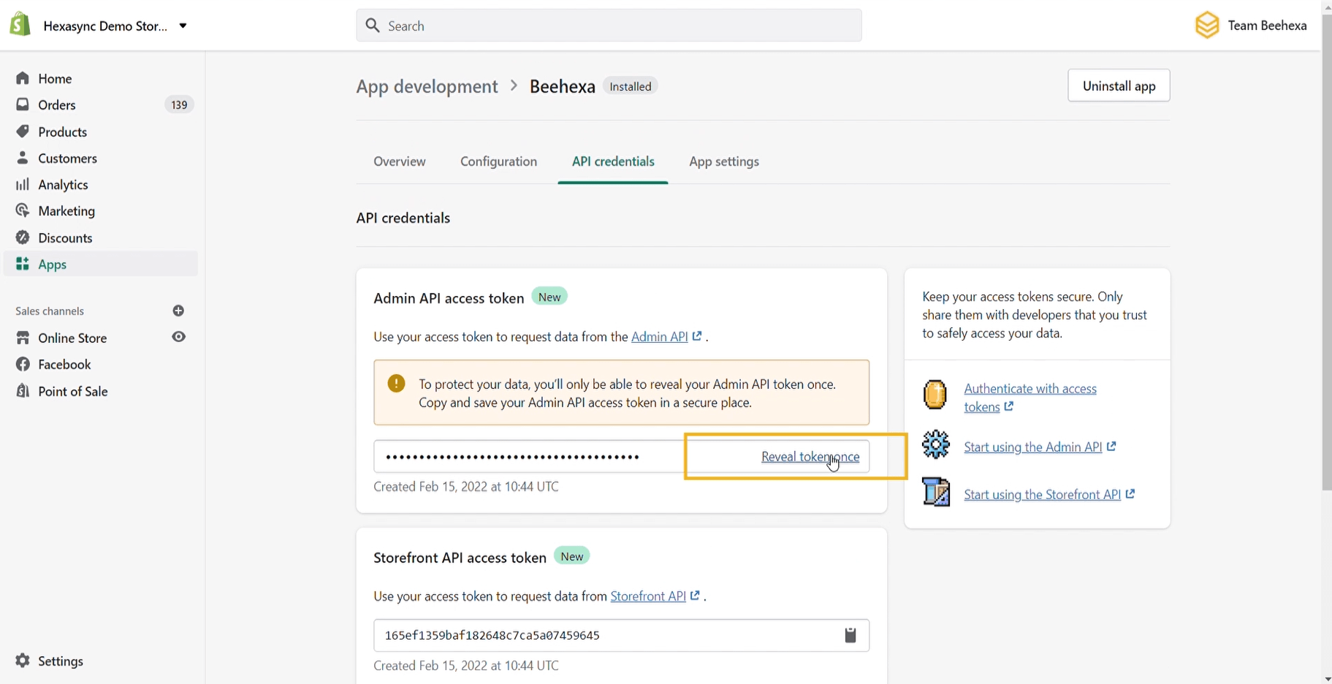Go back to App development breadcrumb
Screen dimensions: 1332x684
pyautogui.click(x=427, y=86)
